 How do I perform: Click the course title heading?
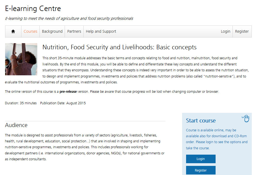point(119,47)
